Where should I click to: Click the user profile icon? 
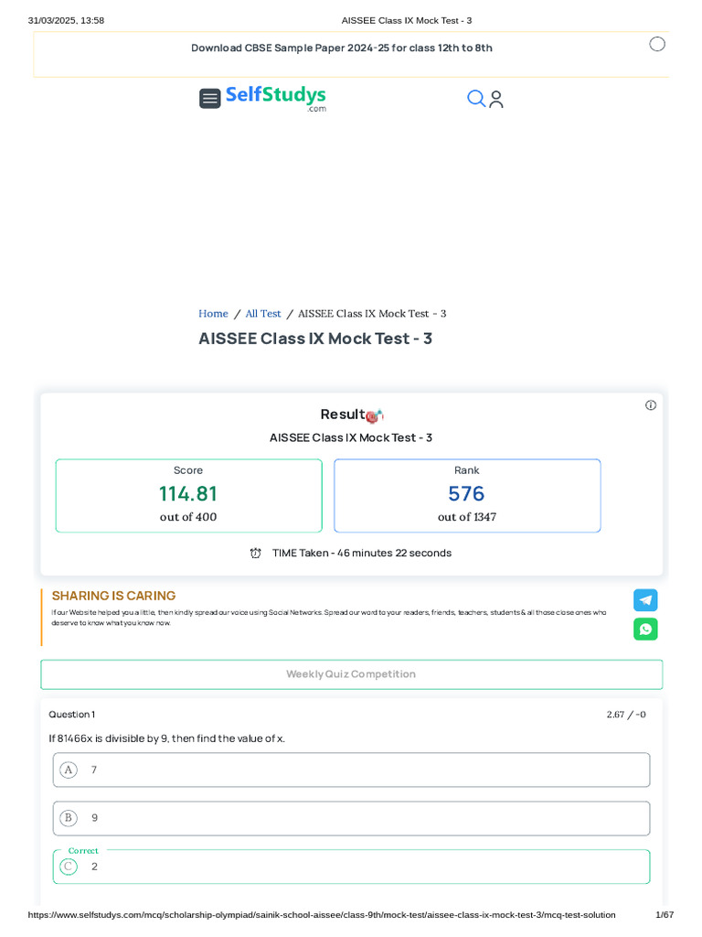tap(496, 99)
